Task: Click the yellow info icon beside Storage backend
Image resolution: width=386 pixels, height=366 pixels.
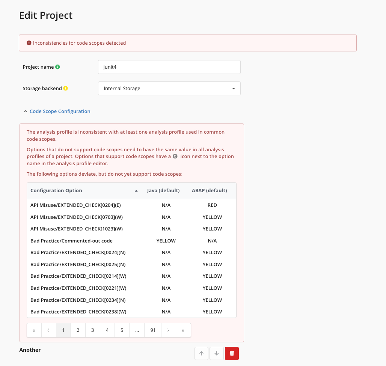Action: click(x=65, y=88)
